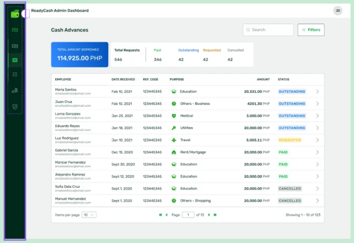Open Alejandro Ramirez row chevron
Screen dimensions: 354x243
pos(317,177)
